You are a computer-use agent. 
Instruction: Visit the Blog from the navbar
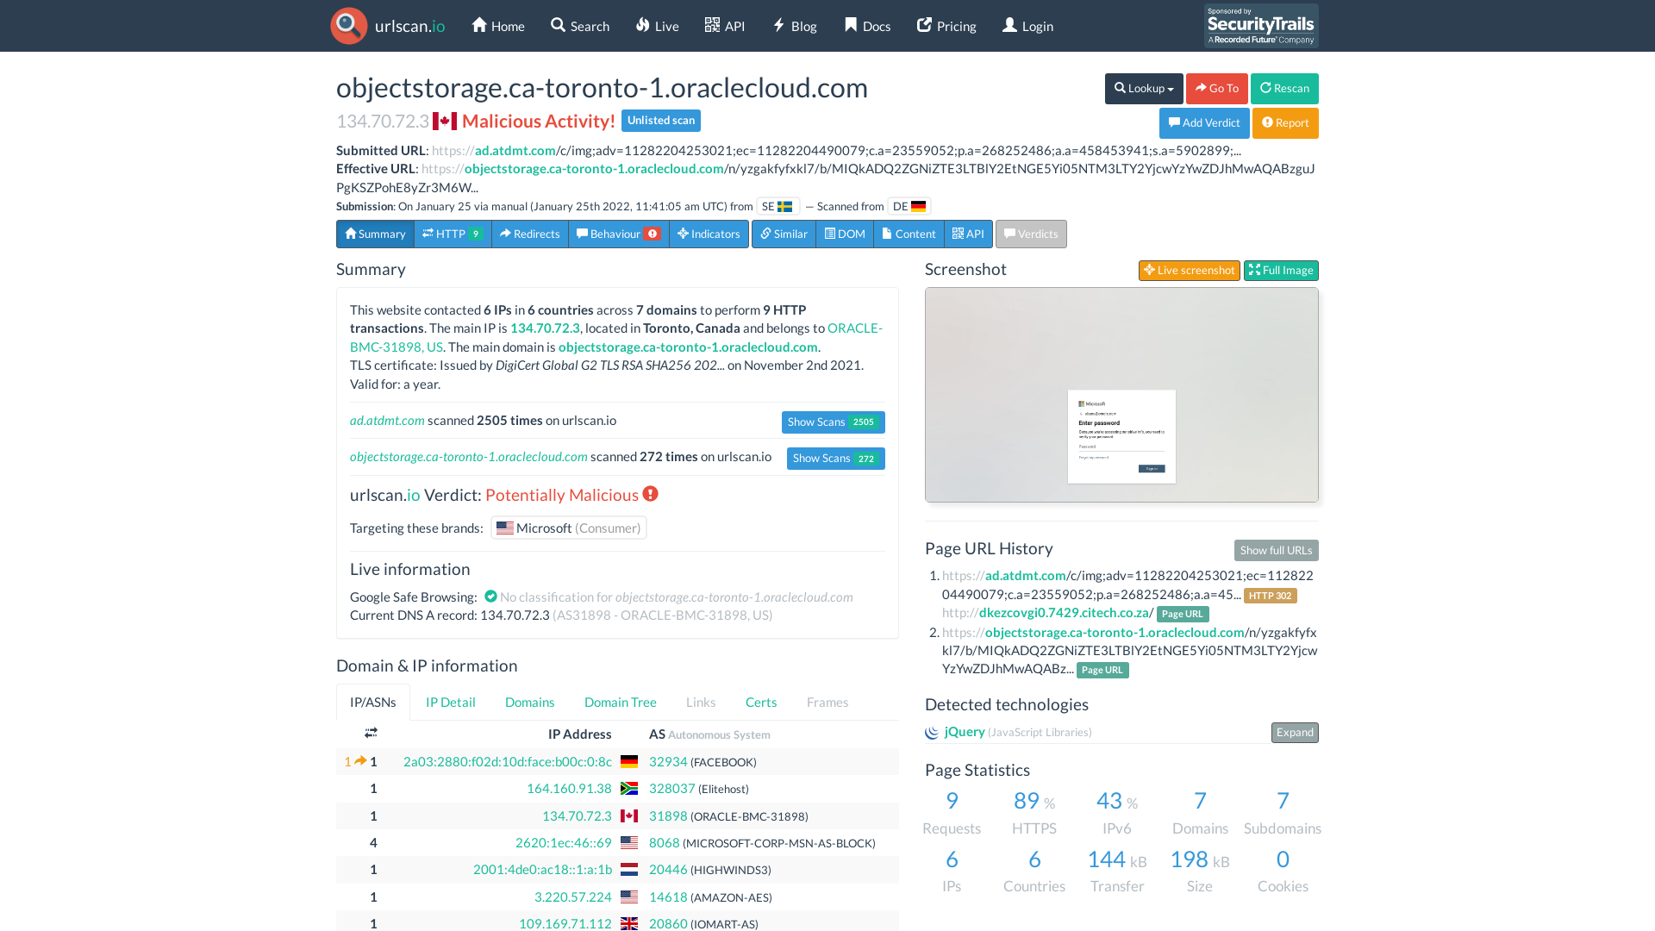coord(794,26)
